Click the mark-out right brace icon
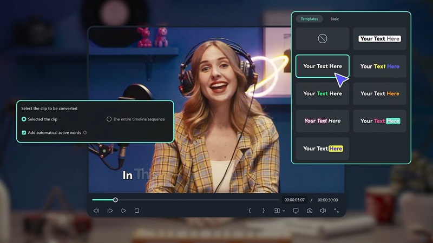This screenshot has width=433, height=243. (x=264, y=211)
